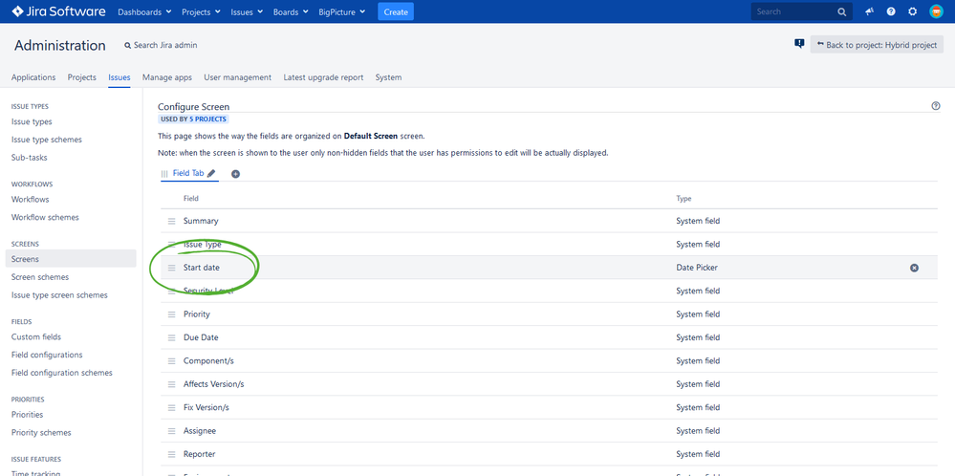Viewport: 955px width, 476px height.
Task: Grab the Field Tab drag handle
Action: tap(164, 173)
